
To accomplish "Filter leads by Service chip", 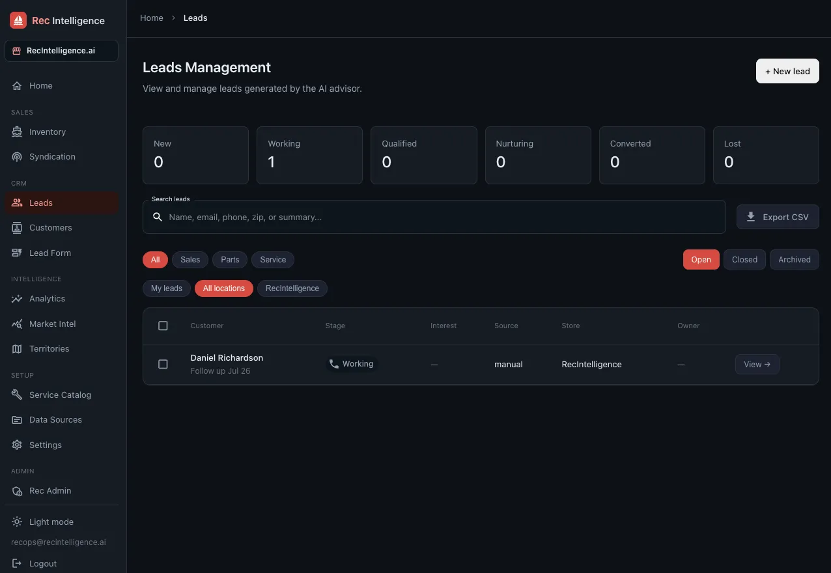I will (273, 259).
